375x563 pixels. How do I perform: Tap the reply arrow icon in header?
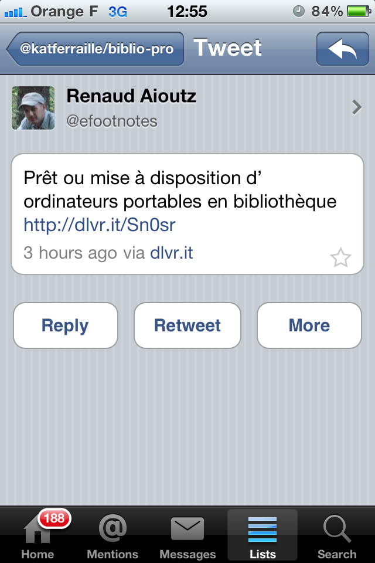click(342, 49)
